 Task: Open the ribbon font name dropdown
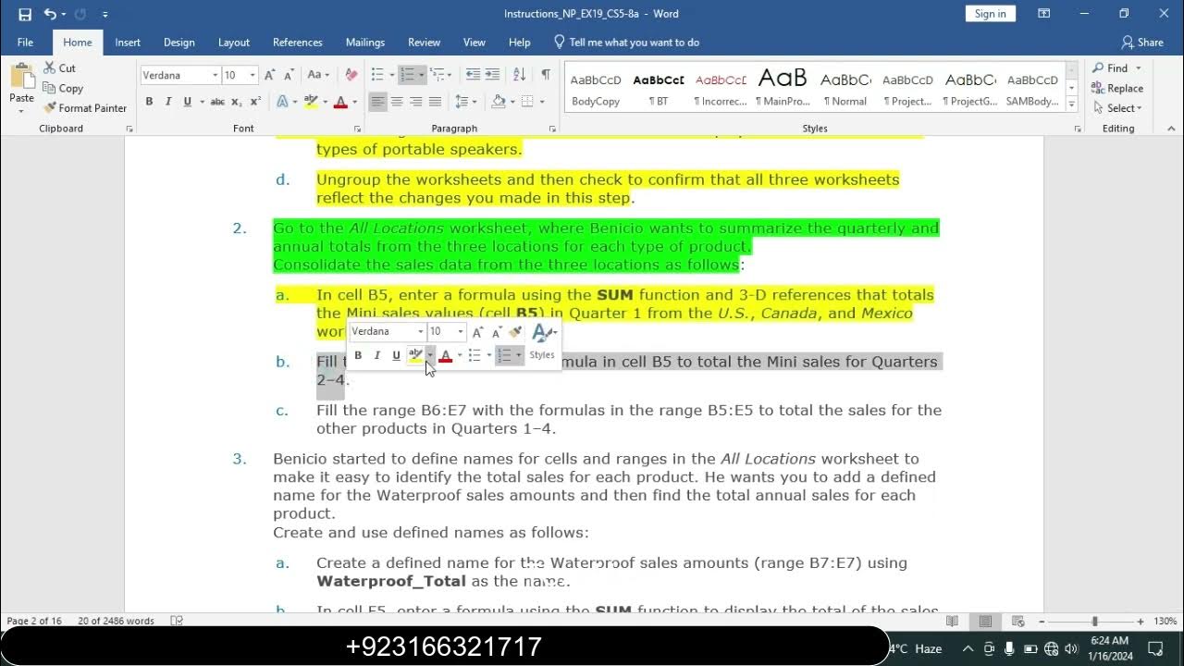(216, 75)
